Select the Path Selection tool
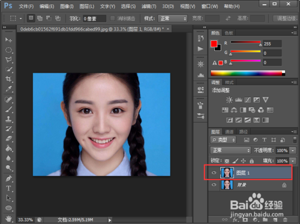300x224 pixels. tap(8, 198)
